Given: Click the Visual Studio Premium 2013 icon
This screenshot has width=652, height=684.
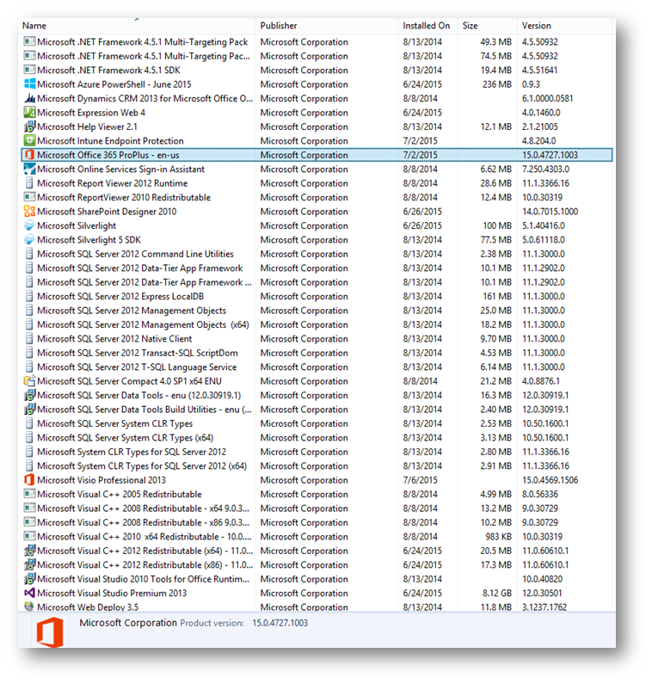Looking at the screenshot, I should click(29, 593).
